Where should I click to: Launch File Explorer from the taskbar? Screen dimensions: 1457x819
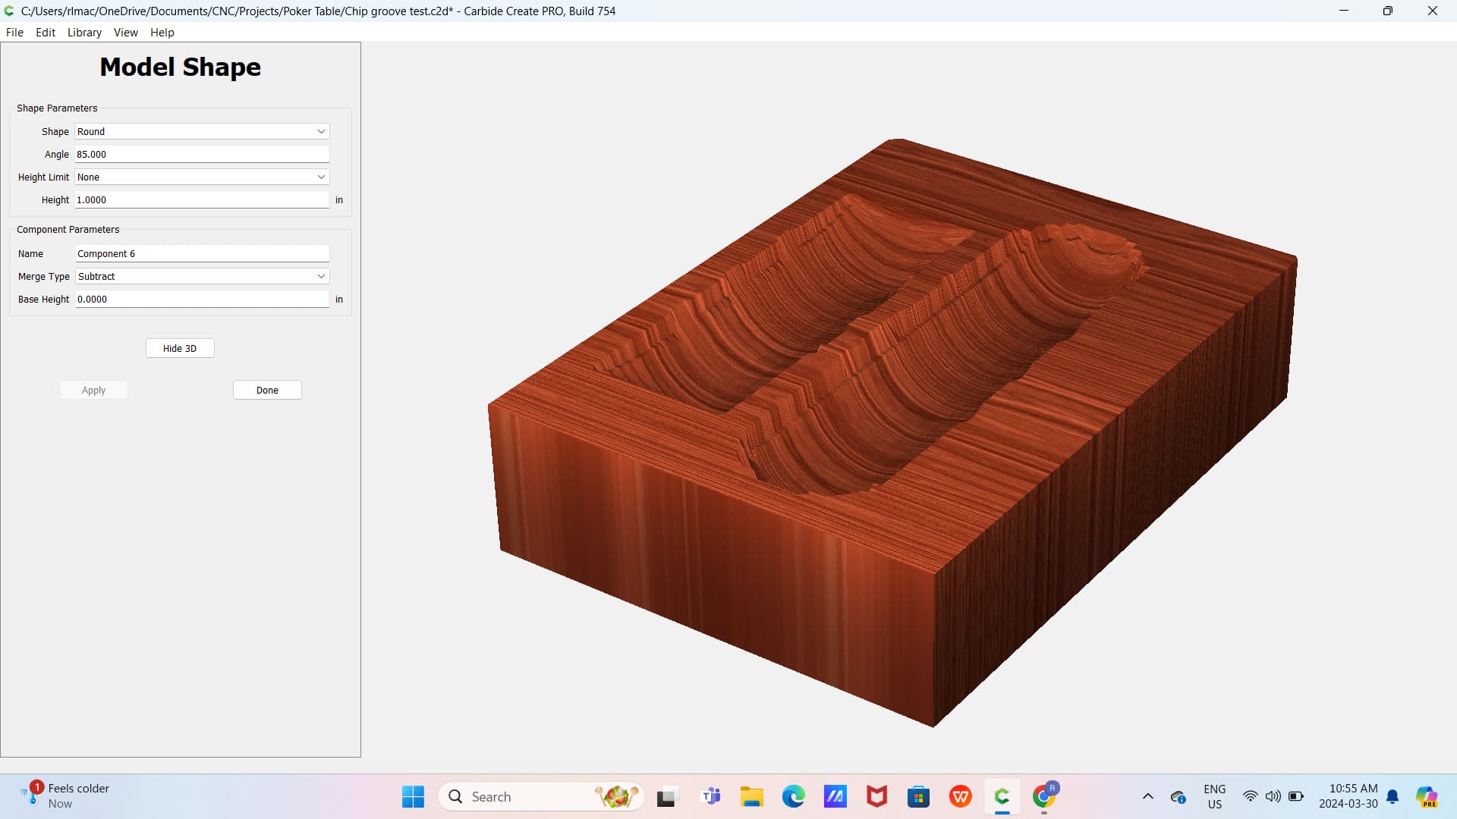[x=751, y=796]
